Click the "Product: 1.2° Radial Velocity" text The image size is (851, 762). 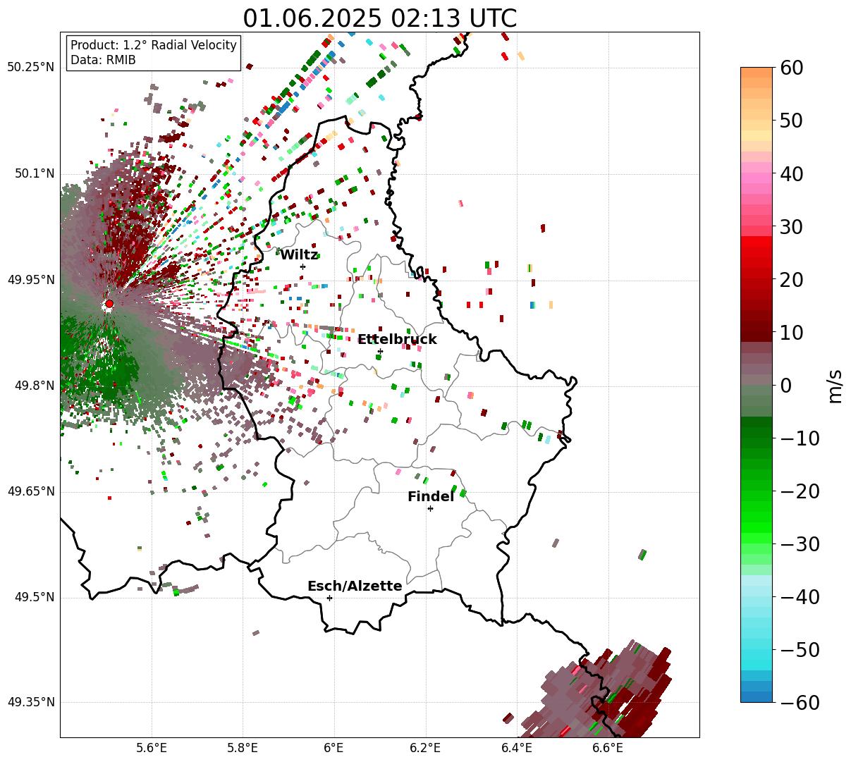[154, 45]
